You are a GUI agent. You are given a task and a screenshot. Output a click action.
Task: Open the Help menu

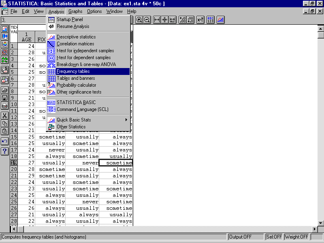pos(132,11)
